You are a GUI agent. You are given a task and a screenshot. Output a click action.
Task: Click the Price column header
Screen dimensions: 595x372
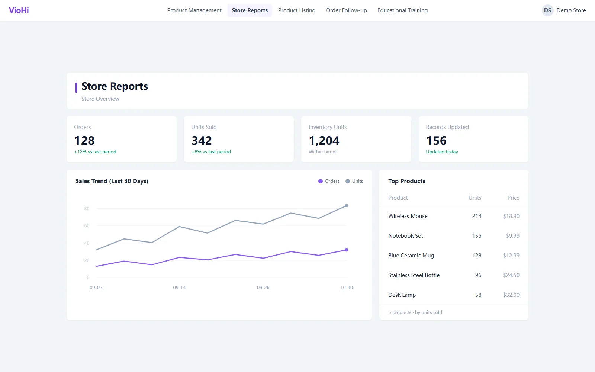tap(513, 198)
